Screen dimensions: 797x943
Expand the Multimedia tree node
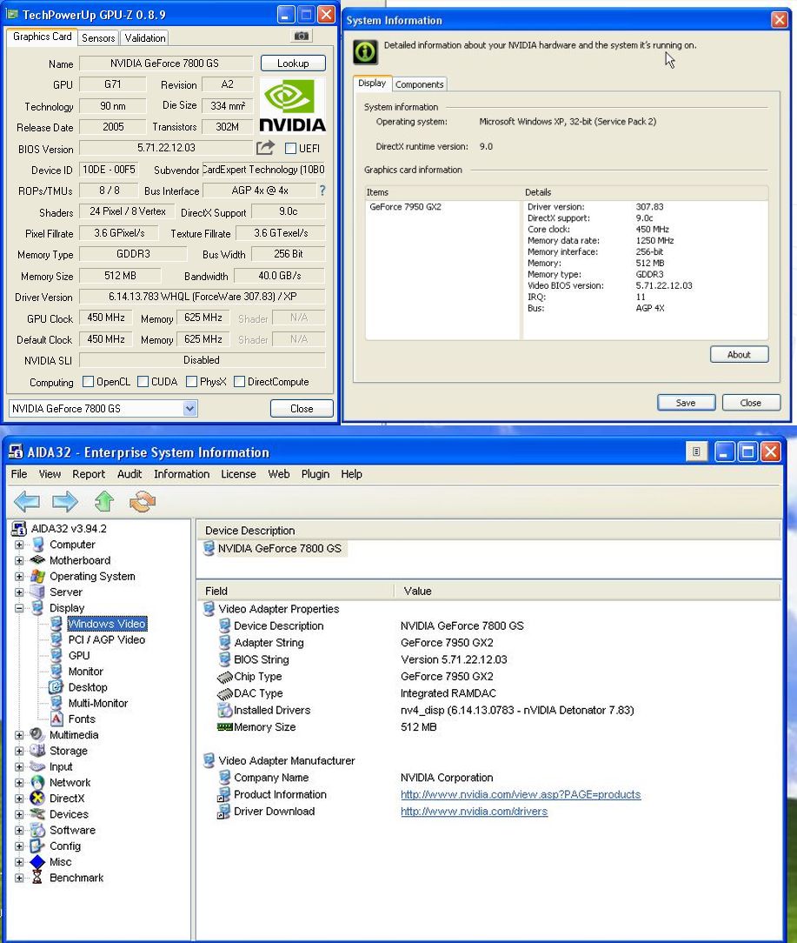[19, 735]
